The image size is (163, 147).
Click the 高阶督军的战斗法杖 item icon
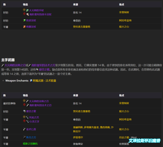pos(27,14)
